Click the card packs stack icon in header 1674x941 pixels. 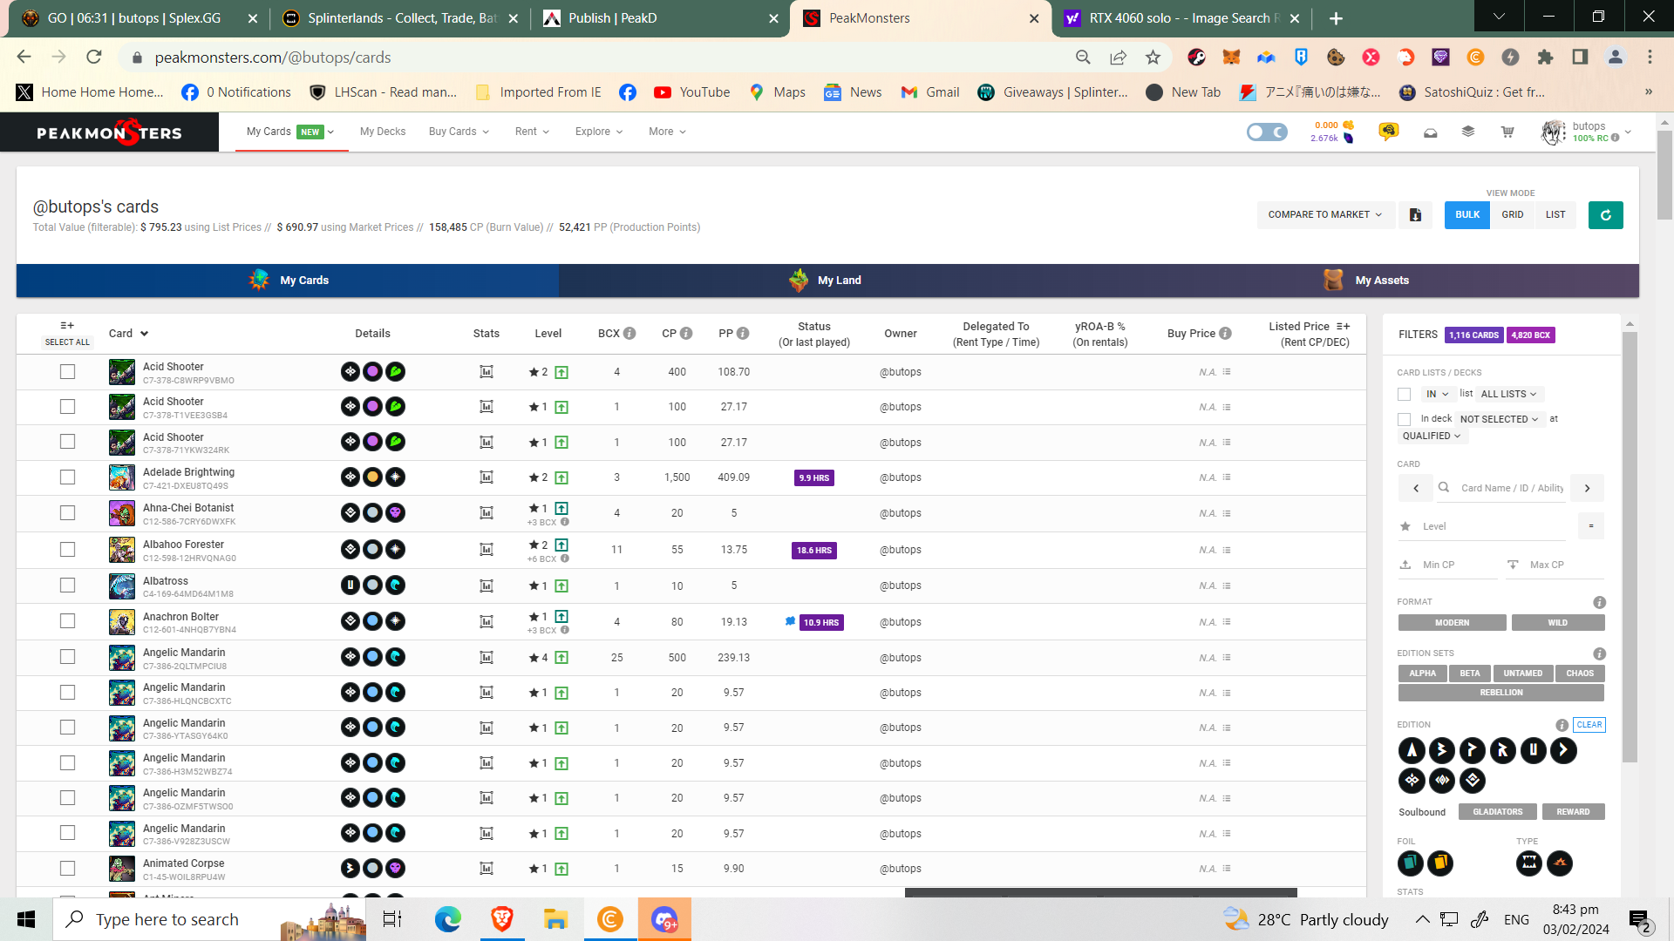(x=1468, y=132)
